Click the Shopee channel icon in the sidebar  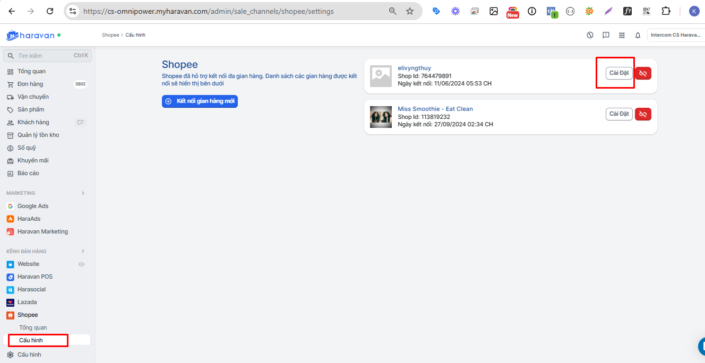pos(10,315)
